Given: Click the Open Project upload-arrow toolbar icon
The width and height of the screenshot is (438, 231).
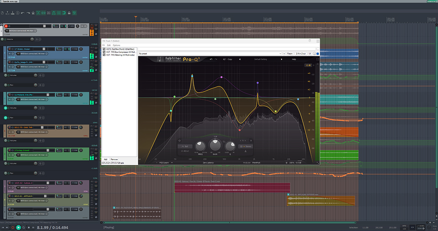Looking at the screenshot, I should 8,13.
